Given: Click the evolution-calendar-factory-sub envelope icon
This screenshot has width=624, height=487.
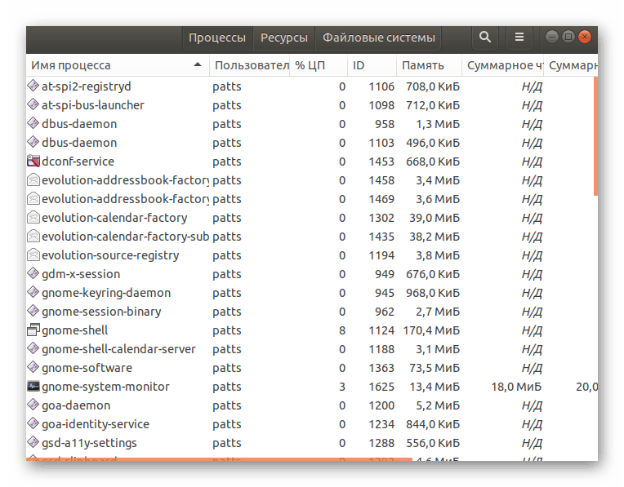Looking at the screenshot, I should coord(33,236).
